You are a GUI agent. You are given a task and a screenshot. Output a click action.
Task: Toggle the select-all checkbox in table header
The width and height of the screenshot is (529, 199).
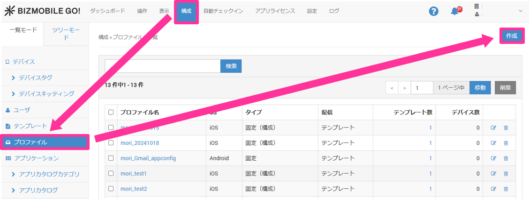tap(111, 112)
